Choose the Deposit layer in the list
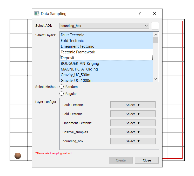 (x=68, y=58)
